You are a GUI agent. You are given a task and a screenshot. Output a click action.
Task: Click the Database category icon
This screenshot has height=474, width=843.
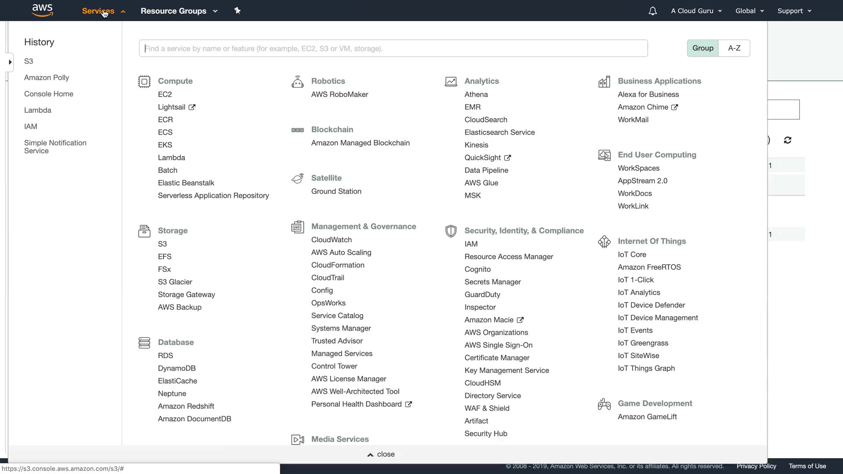click(x=144, y=343)
